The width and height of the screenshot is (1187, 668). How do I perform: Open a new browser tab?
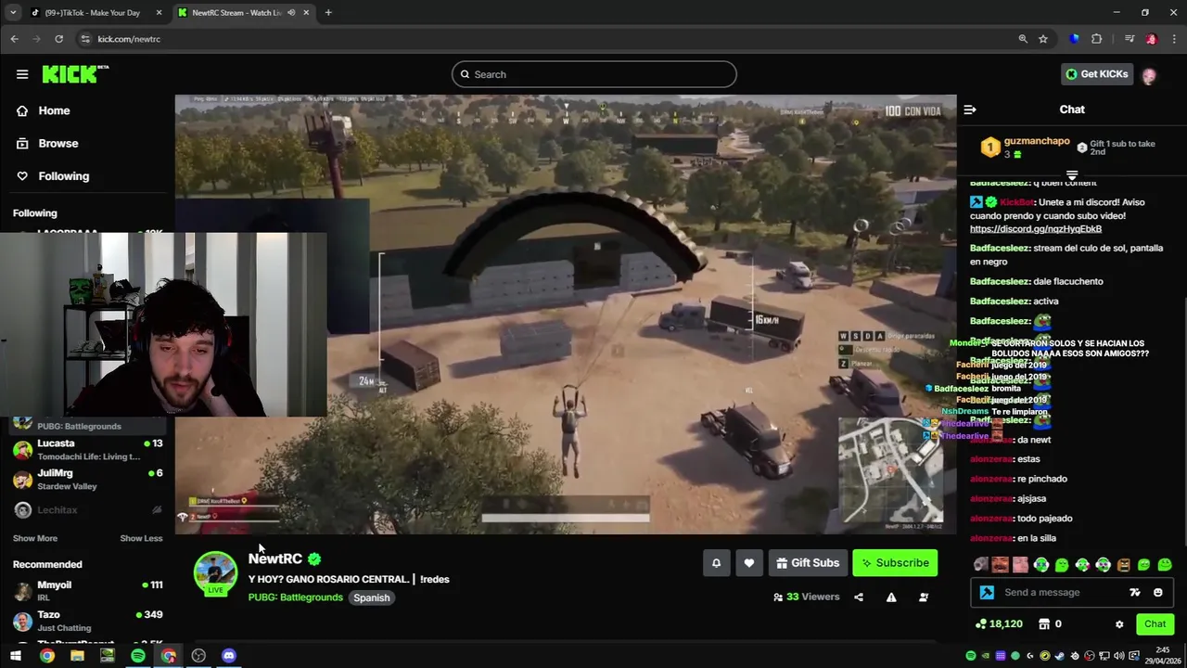[328, 13]
